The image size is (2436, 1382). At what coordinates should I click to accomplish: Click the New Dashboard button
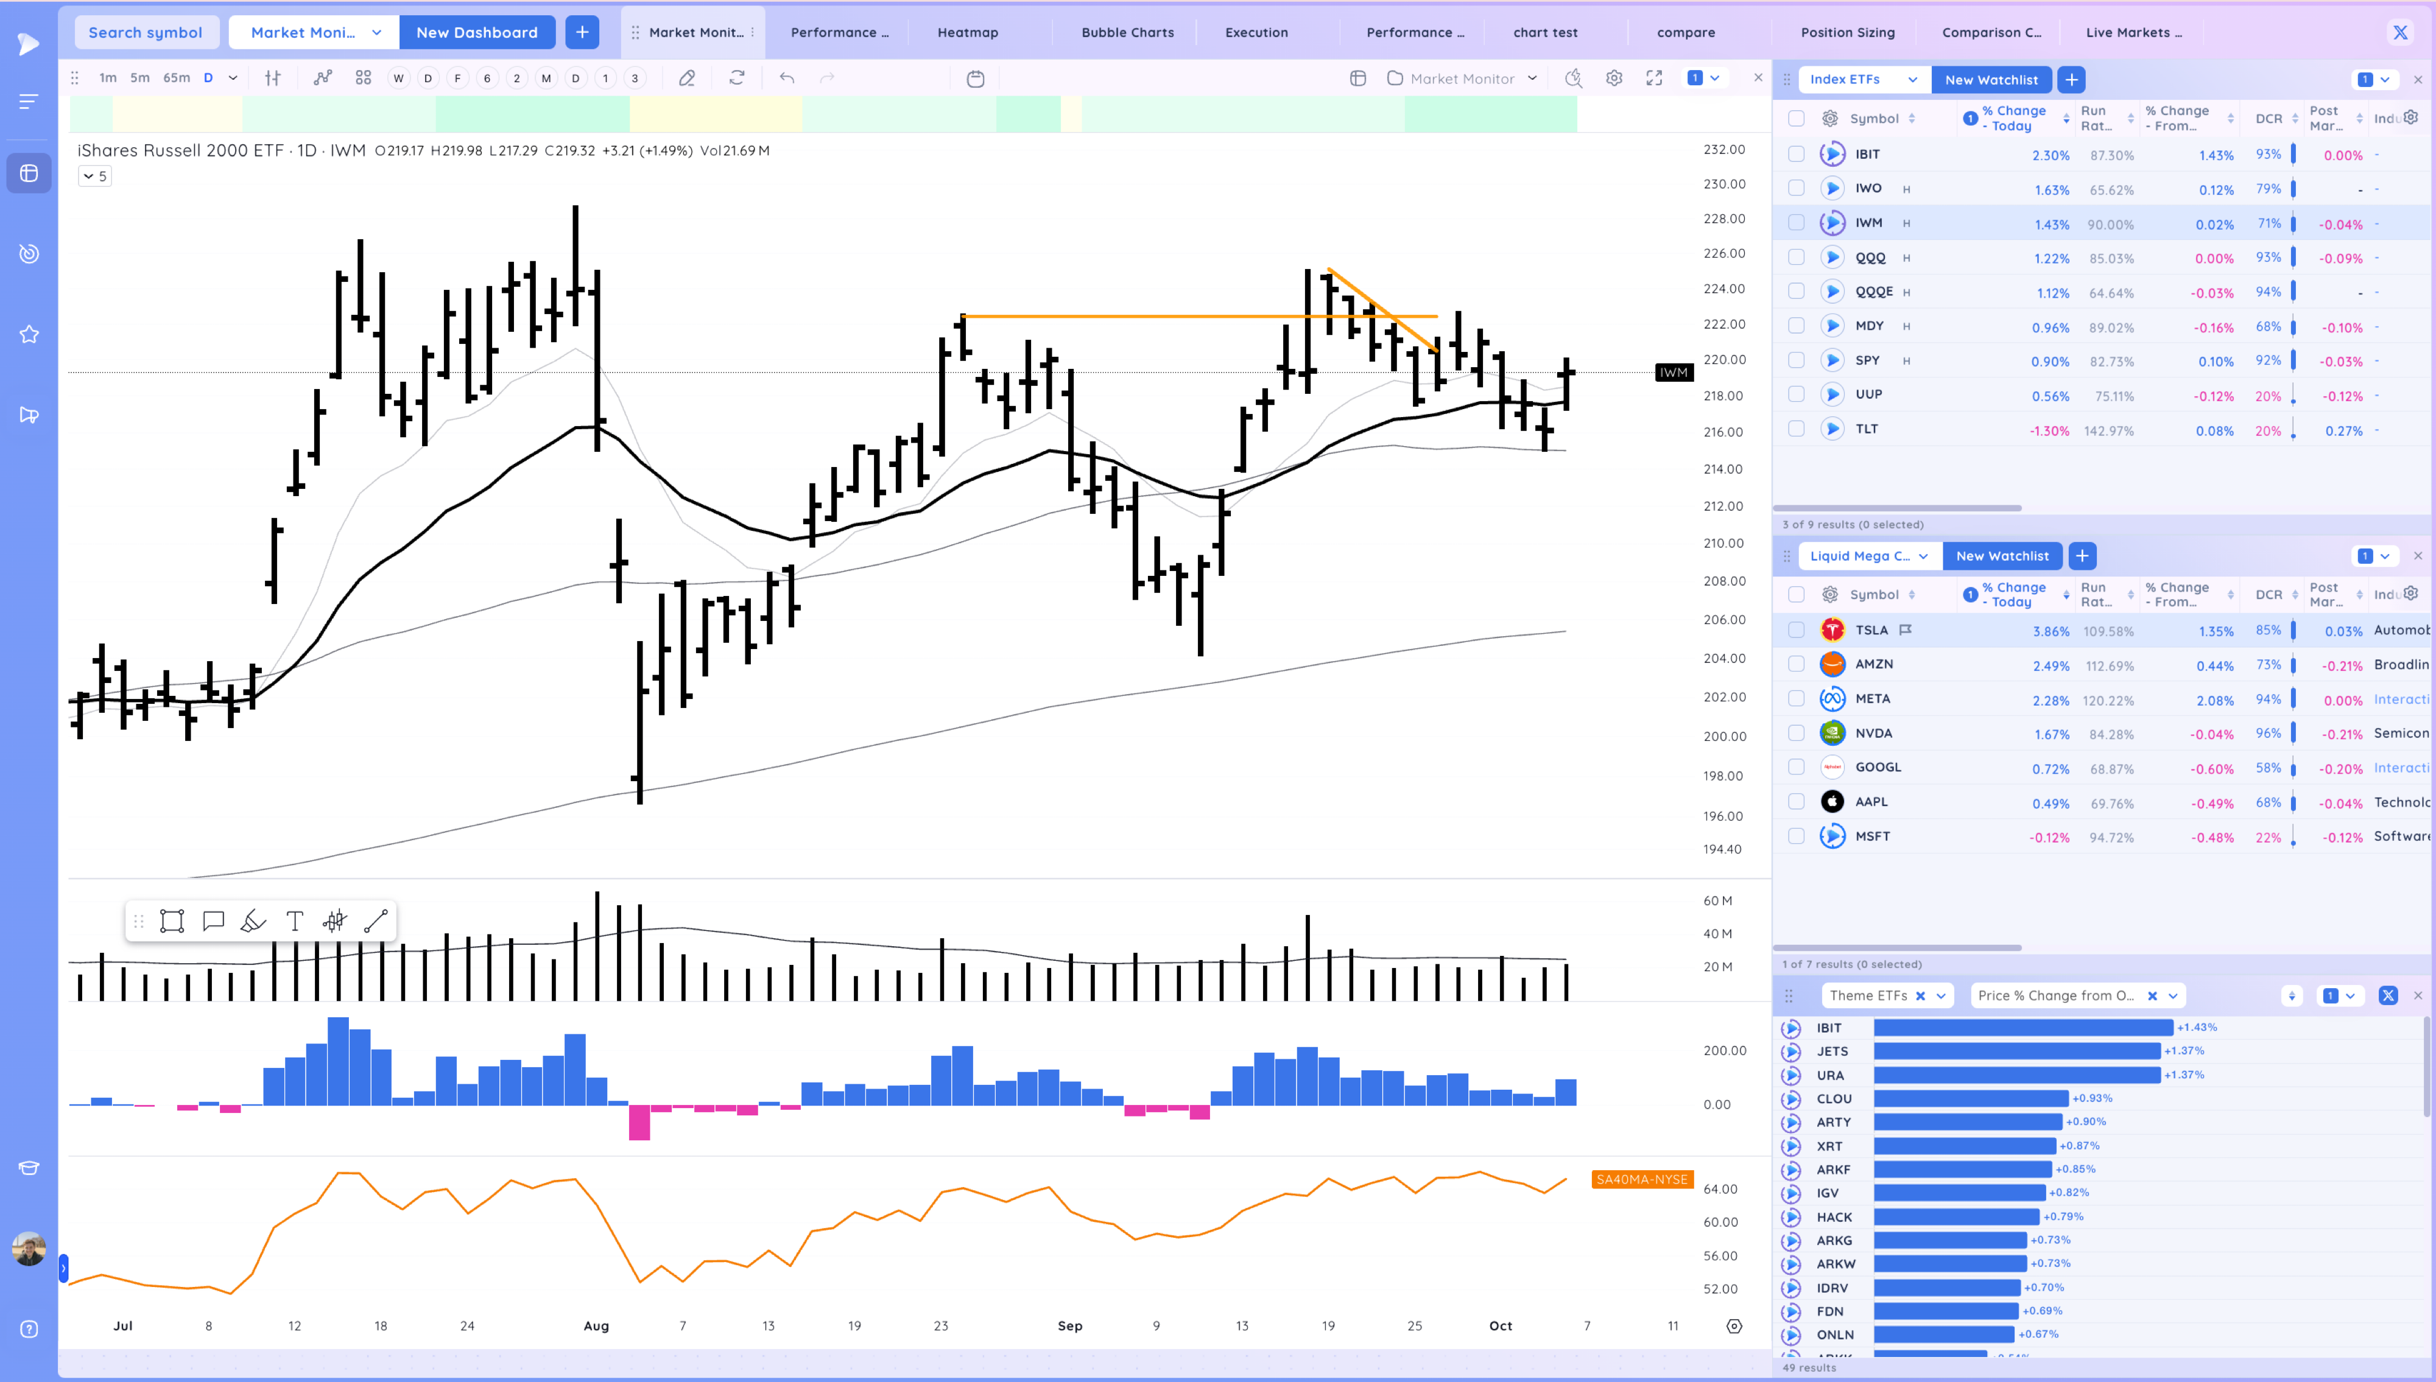[477, 31]
